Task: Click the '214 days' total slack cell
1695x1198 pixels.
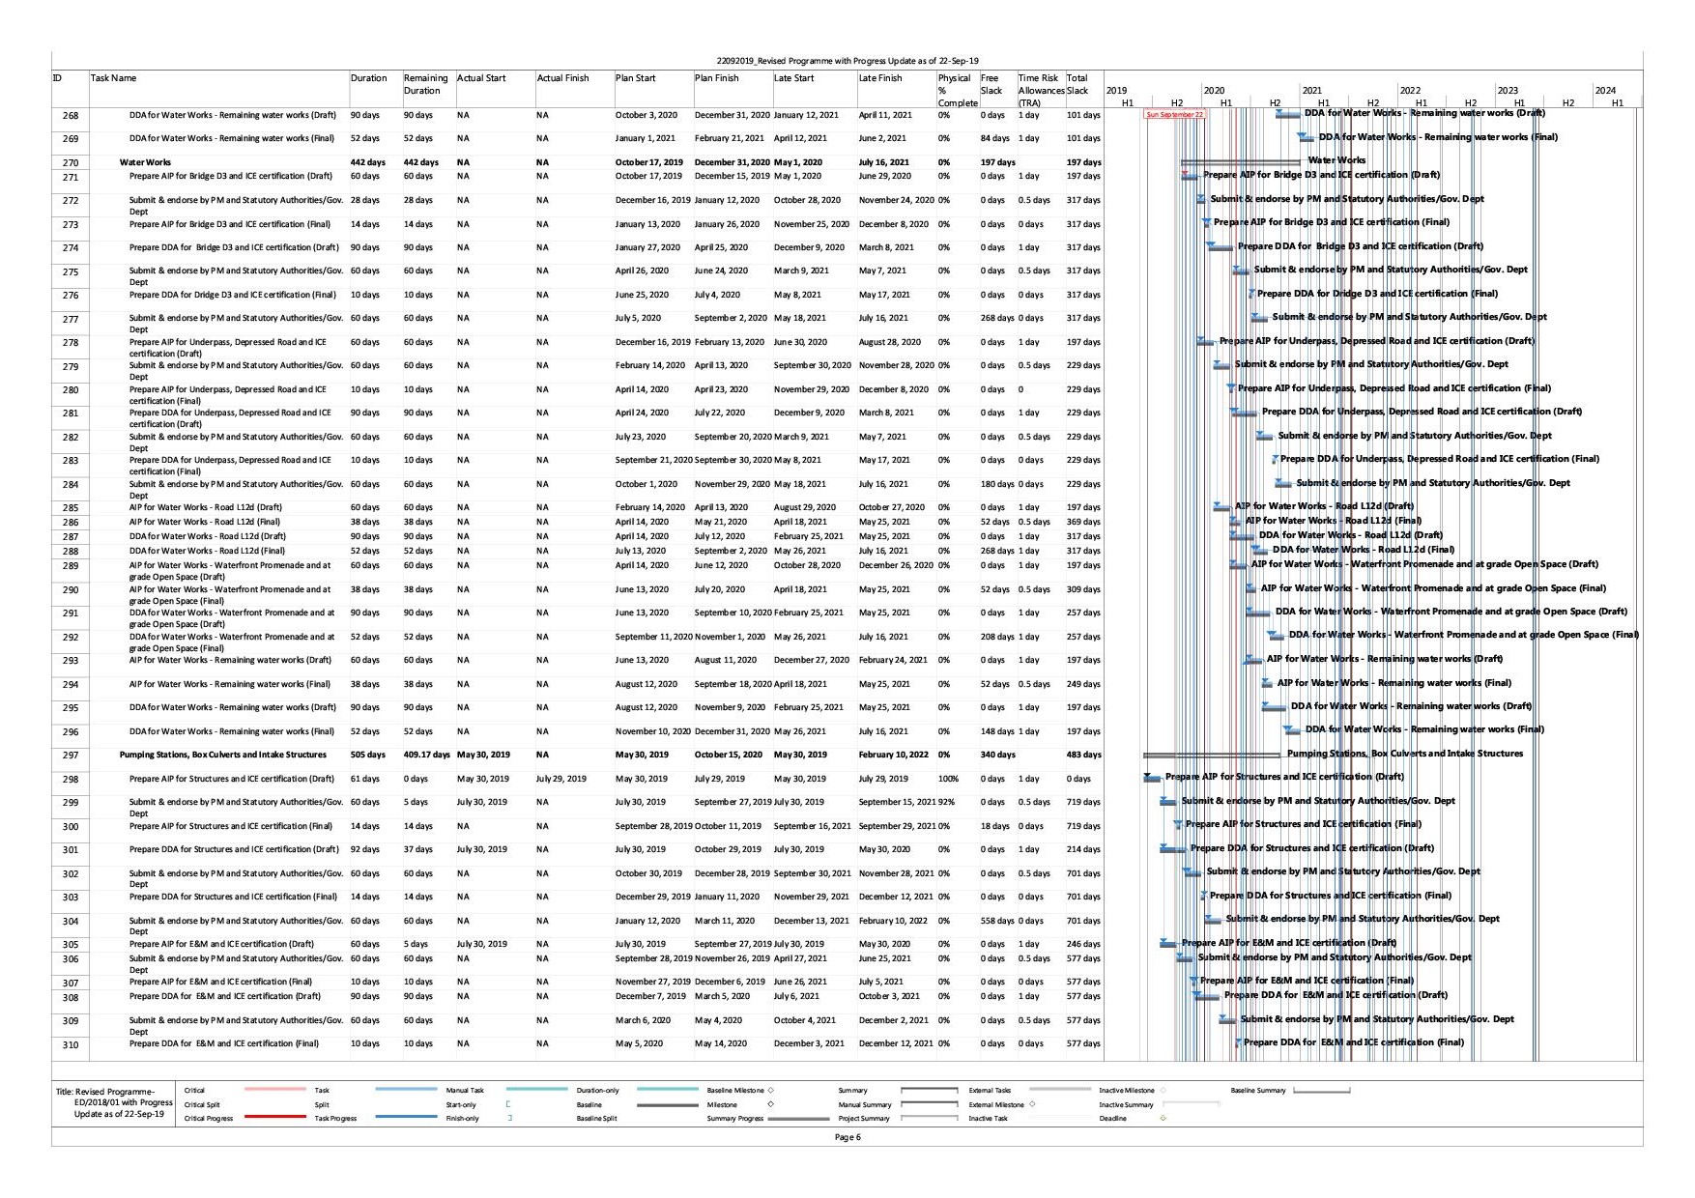Action: point(1083,849)
